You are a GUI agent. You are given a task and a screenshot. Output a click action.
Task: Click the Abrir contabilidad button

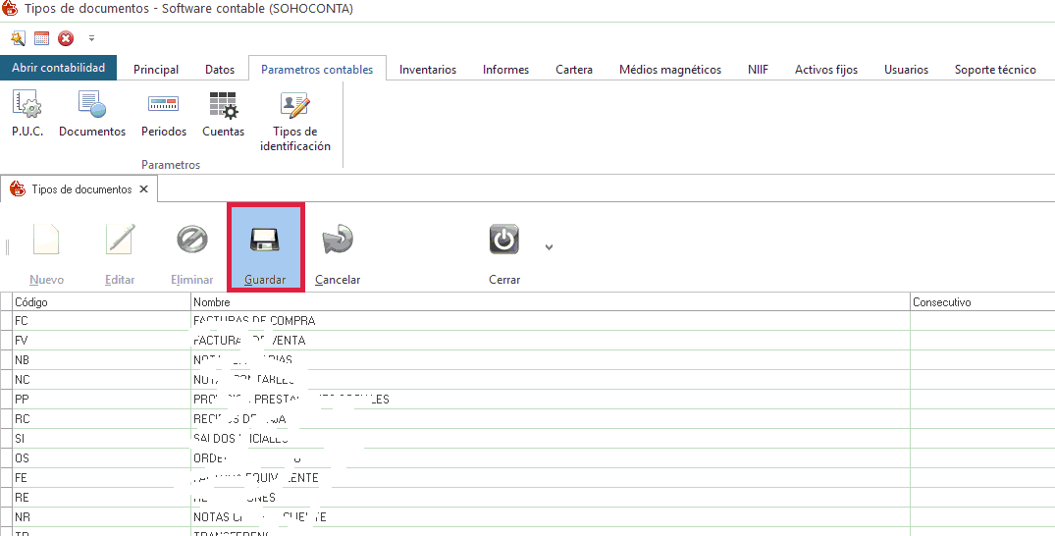[59, 68]
